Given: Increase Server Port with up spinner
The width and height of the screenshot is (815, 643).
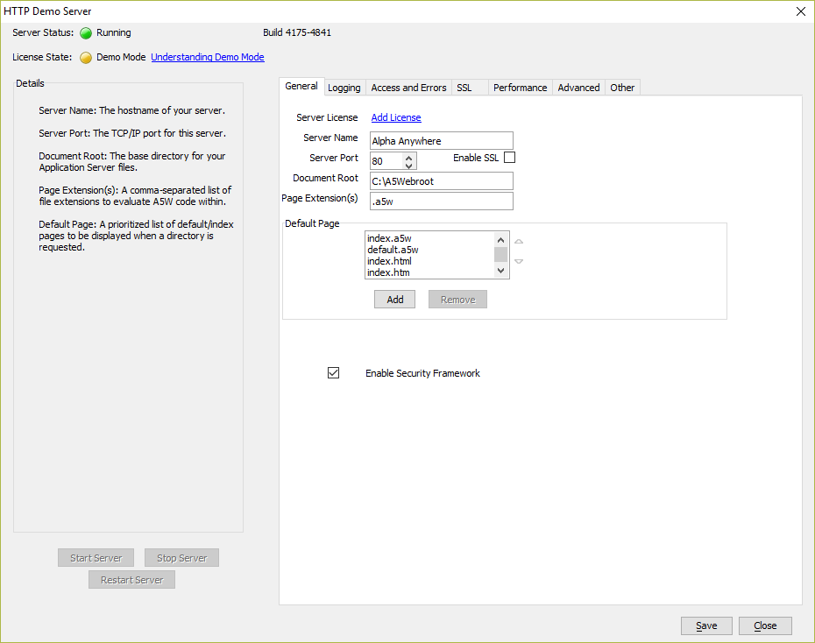Looking at the screenshot, I should (409, 158).
